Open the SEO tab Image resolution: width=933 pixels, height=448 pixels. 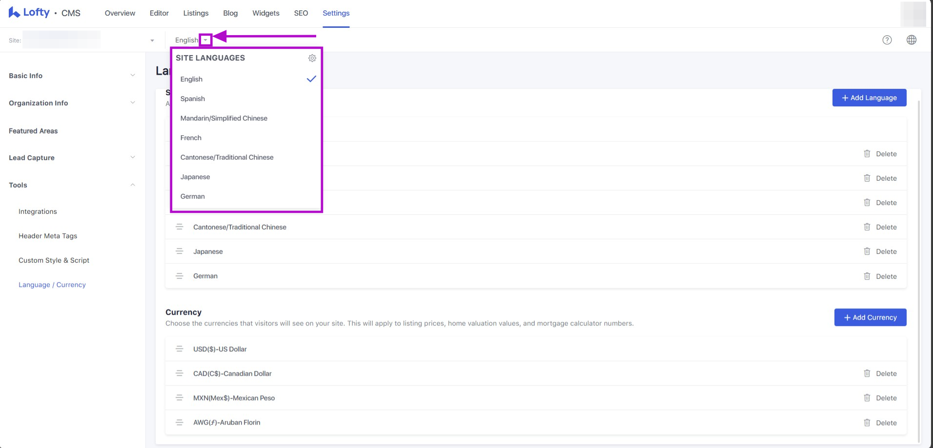301,13
